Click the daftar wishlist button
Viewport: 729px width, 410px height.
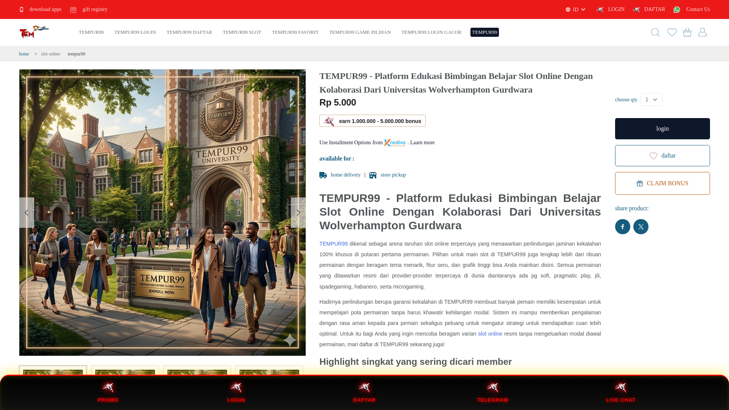point(663,156)
